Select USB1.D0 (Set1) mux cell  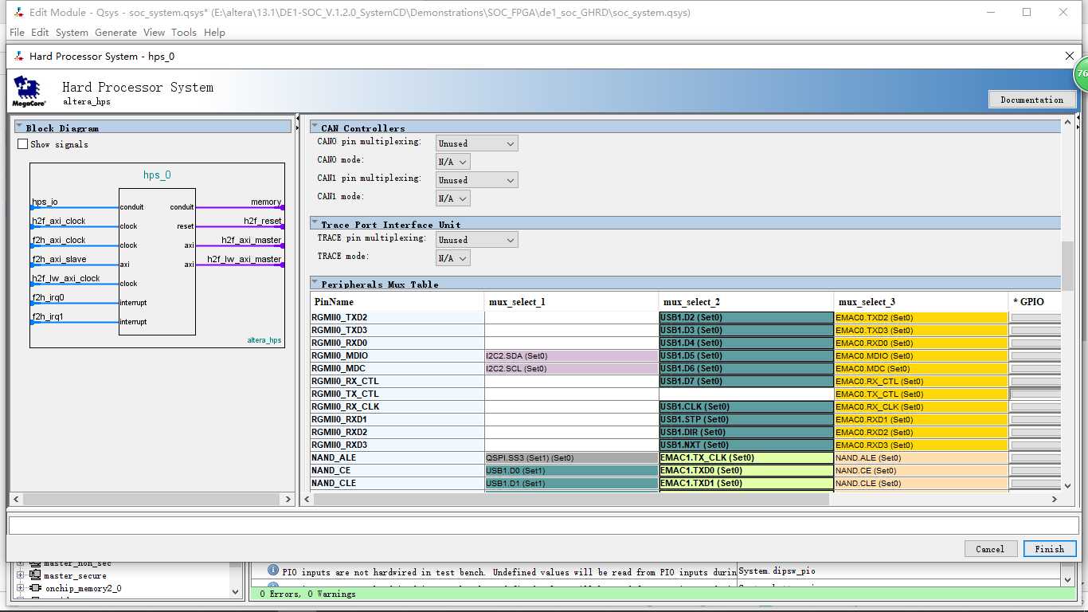[572, 470]
